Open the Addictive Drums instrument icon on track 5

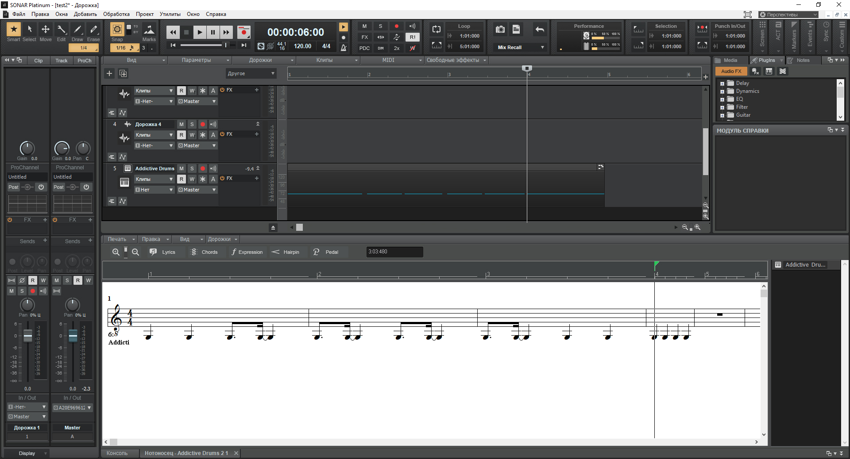tap(127, 168)
